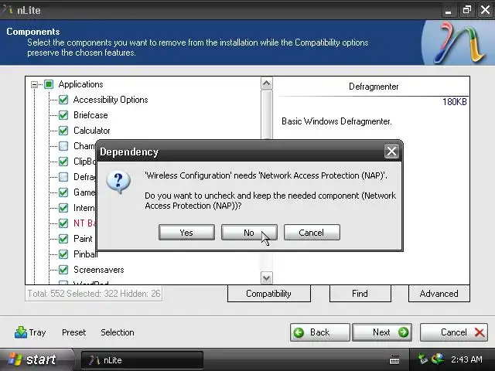Image resolution: width=495 pixels, height=371 pixels.
Task: Uncheck the Briefcase checkbox
Action: 63,115
